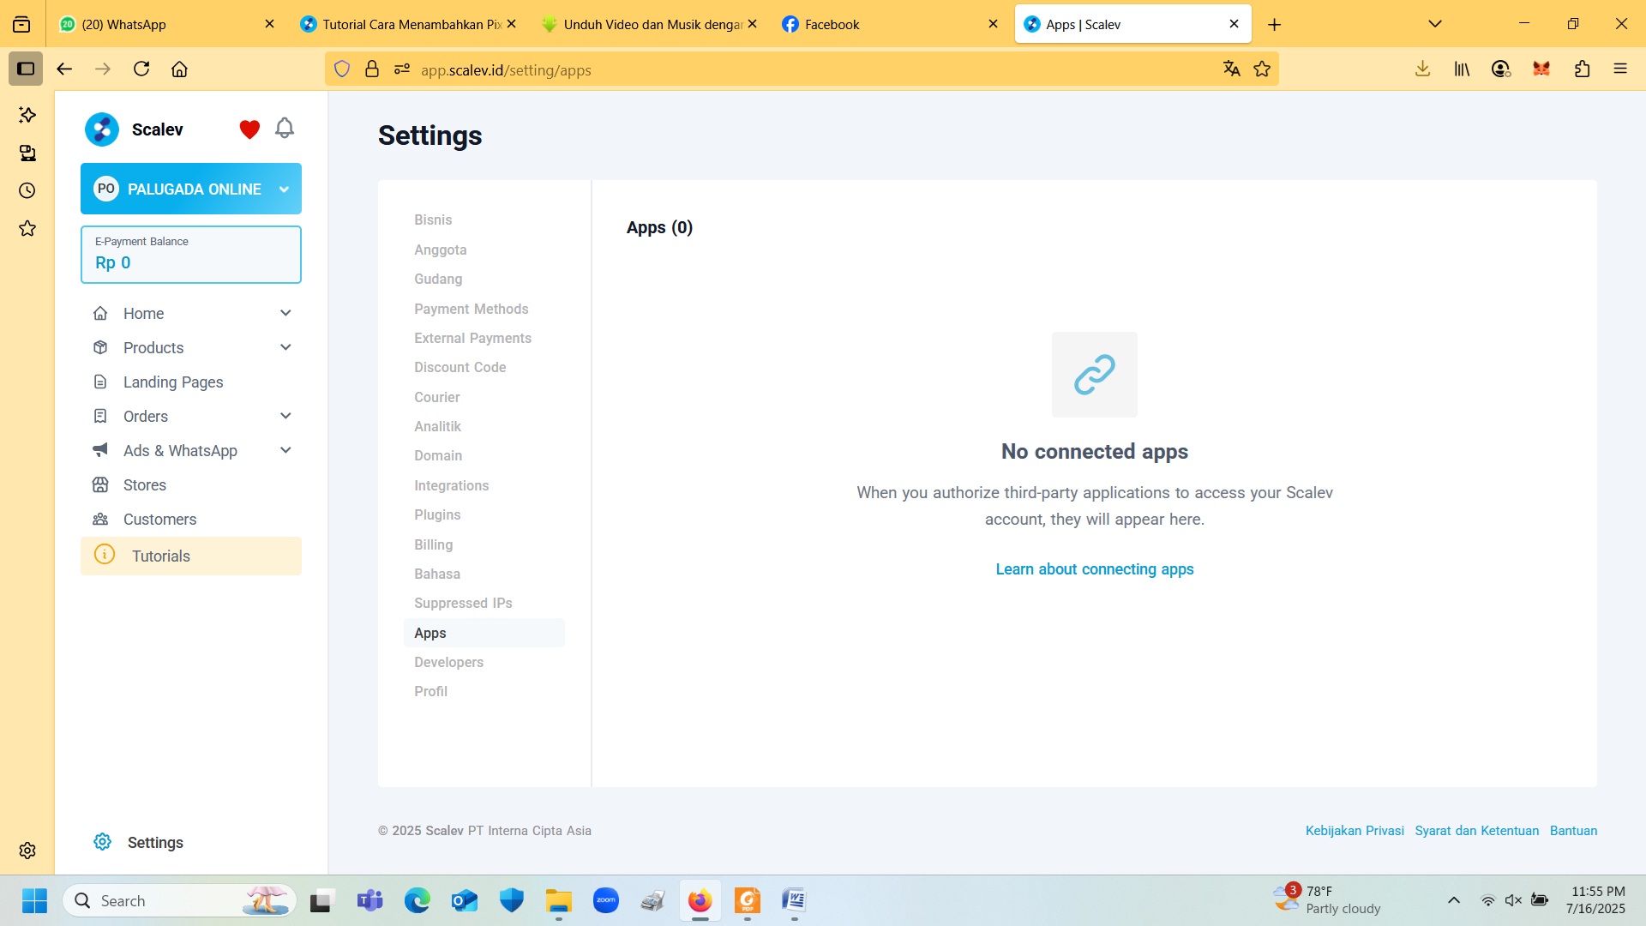Open Settings via the gear at sidebar bottom

(x=103, y=842)
